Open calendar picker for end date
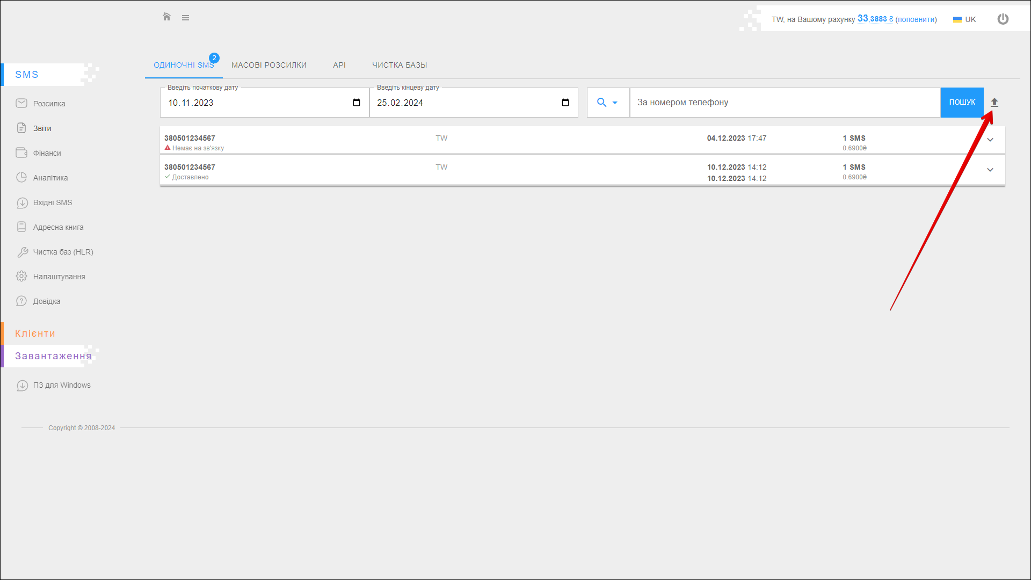The width and height of the screenshot is (1031, 580). tap(565, 103)
